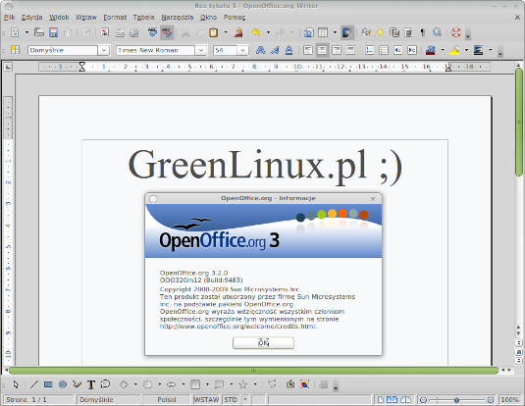Toggle Underline formatting
525x406 pixels.
289,50
